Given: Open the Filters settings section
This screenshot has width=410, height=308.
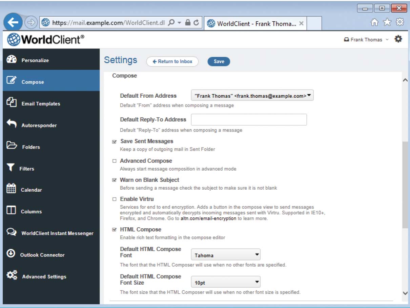Looking at the screenshot, I should coord(51,168).
